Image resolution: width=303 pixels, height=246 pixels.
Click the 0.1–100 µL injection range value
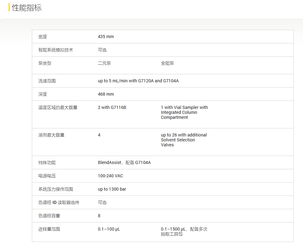(109, 229)
